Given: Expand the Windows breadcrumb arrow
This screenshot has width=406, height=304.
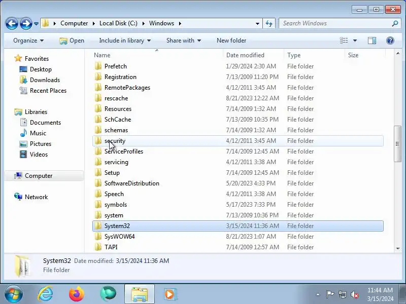Looking at the screenshot, I should click(x=180, y=23).
